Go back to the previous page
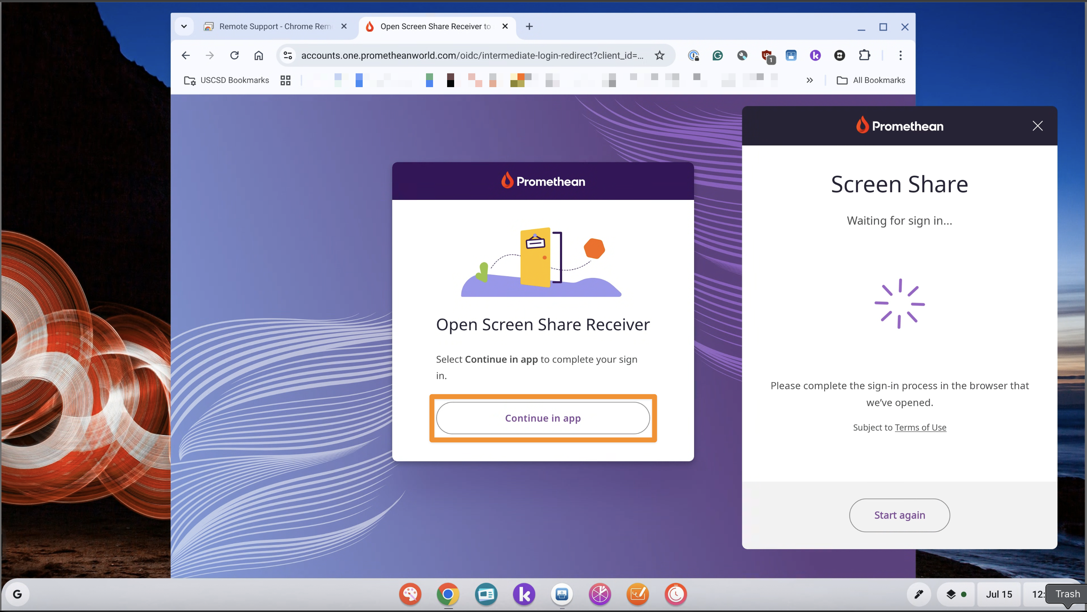This screenshot has height=612, width=1087. (186, 55)
